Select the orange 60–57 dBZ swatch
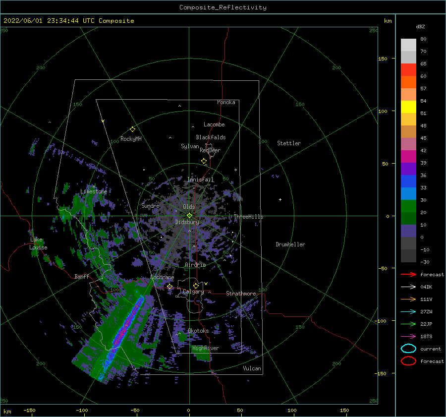 [408, 82]
